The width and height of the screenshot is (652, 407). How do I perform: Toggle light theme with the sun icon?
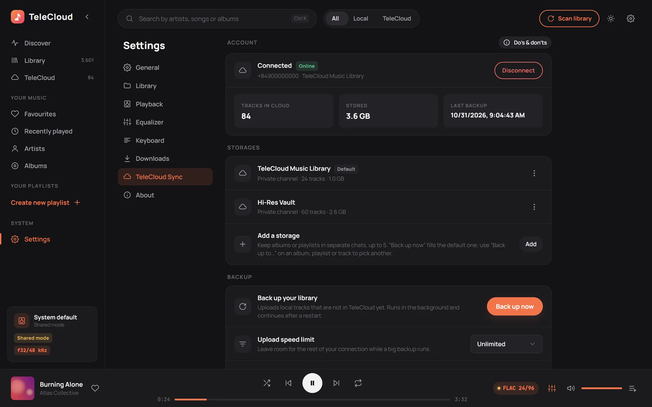(611, 19)
